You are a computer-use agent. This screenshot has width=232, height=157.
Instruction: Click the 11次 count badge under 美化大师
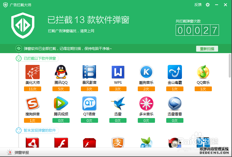(33, 89)
